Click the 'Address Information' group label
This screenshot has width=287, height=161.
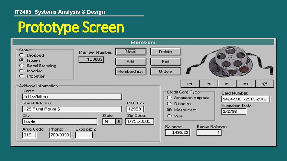39,86
